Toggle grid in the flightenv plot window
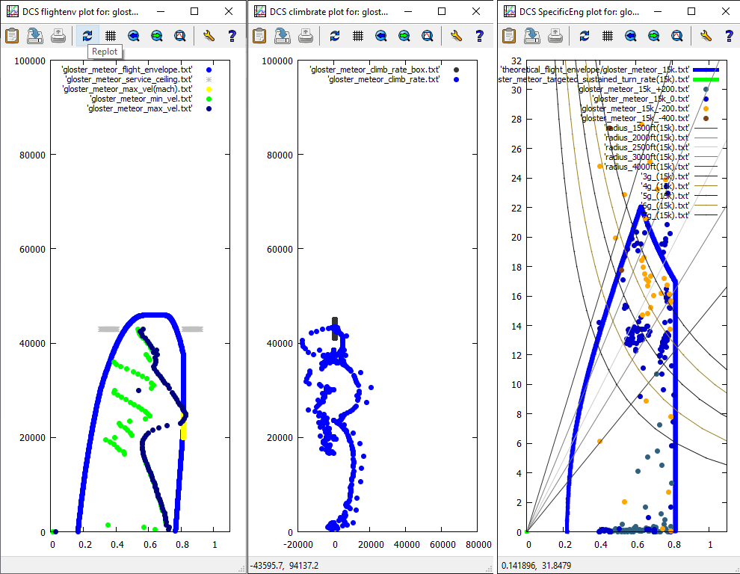740x574 pixels. [110, 35]
